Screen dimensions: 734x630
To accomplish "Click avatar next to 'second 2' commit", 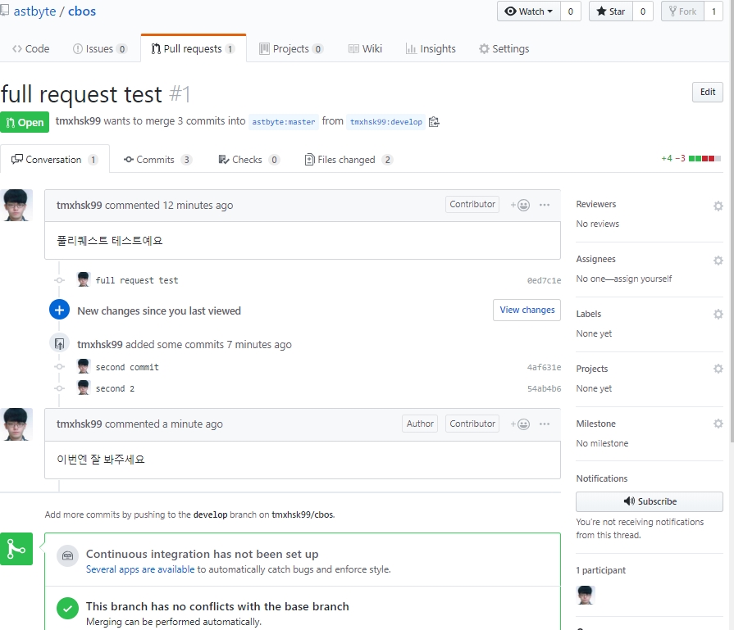I will pyautogui.click(x=84, y=388).
